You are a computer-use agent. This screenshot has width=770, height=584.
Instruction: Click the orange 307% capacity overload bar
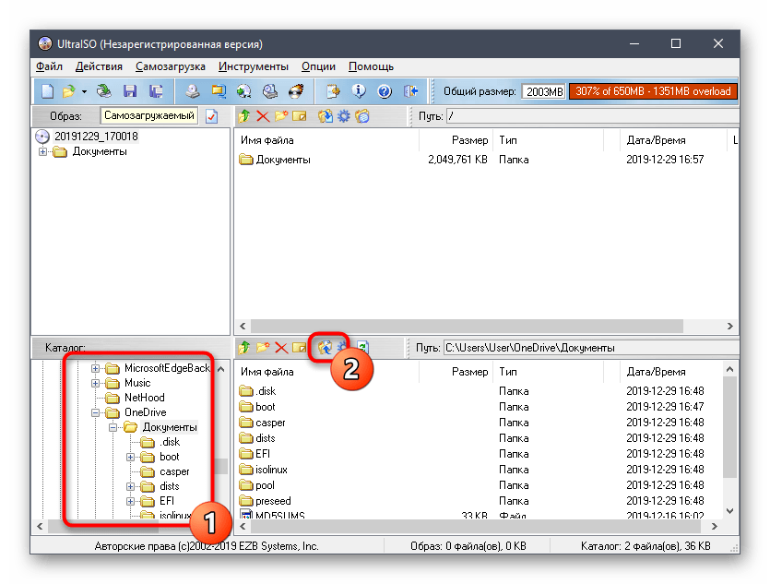[652, 91]
